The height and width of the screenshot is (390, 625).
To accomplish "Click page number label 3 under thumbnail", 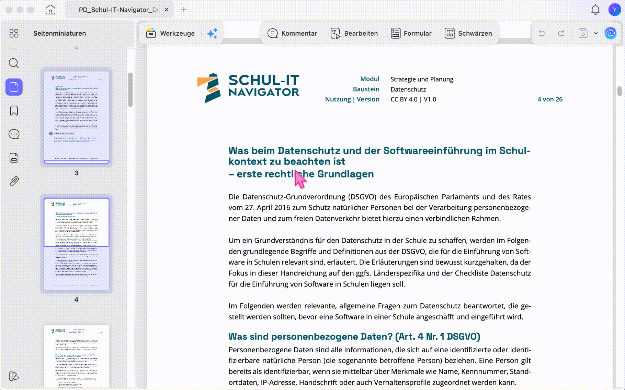I will point(76,173).
